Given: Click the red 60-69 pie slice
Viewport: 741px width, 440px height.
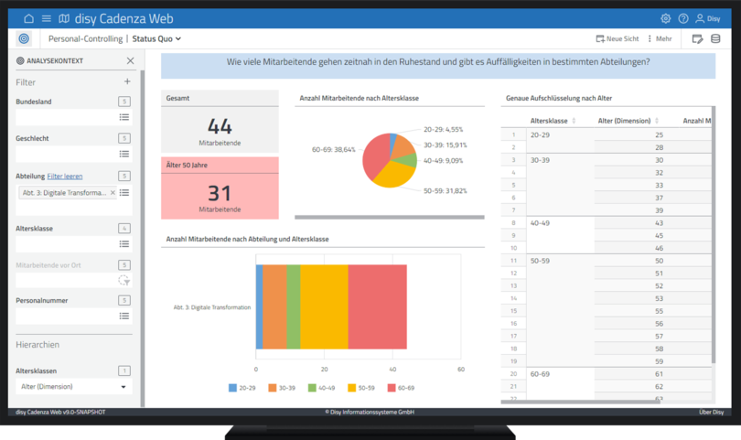Looking at the screenshot, I should click(376, 156).
